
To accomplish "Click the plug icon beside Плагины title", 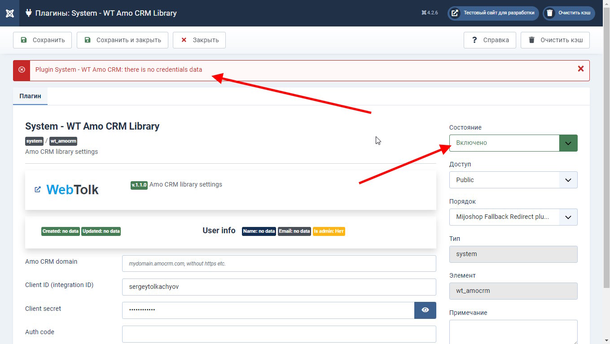I will [29, 13].
